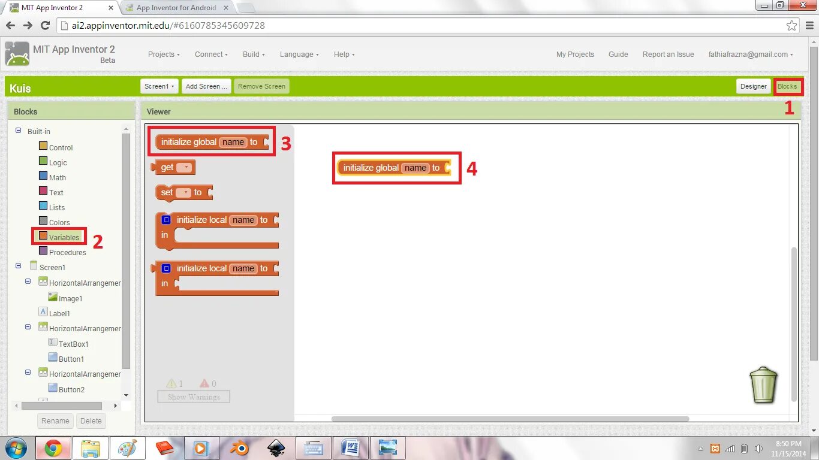The height and width of the screenshot is (460, 819).
Task: Click the mutator icon on second initialize local block
Action: (x=166, y=268)
